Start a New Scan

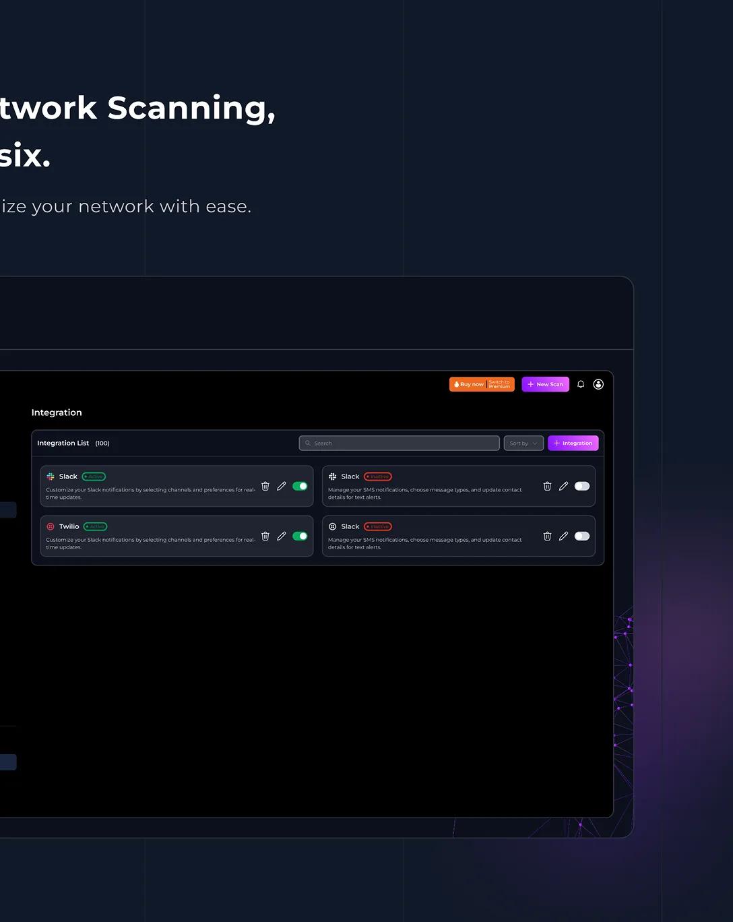pyautogui.click(x=545, y=384)
